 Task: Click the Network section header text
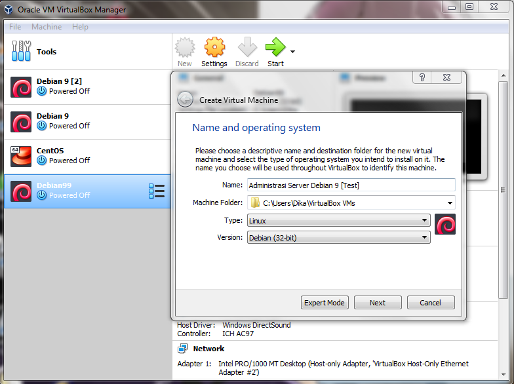[x=208, y=349]
